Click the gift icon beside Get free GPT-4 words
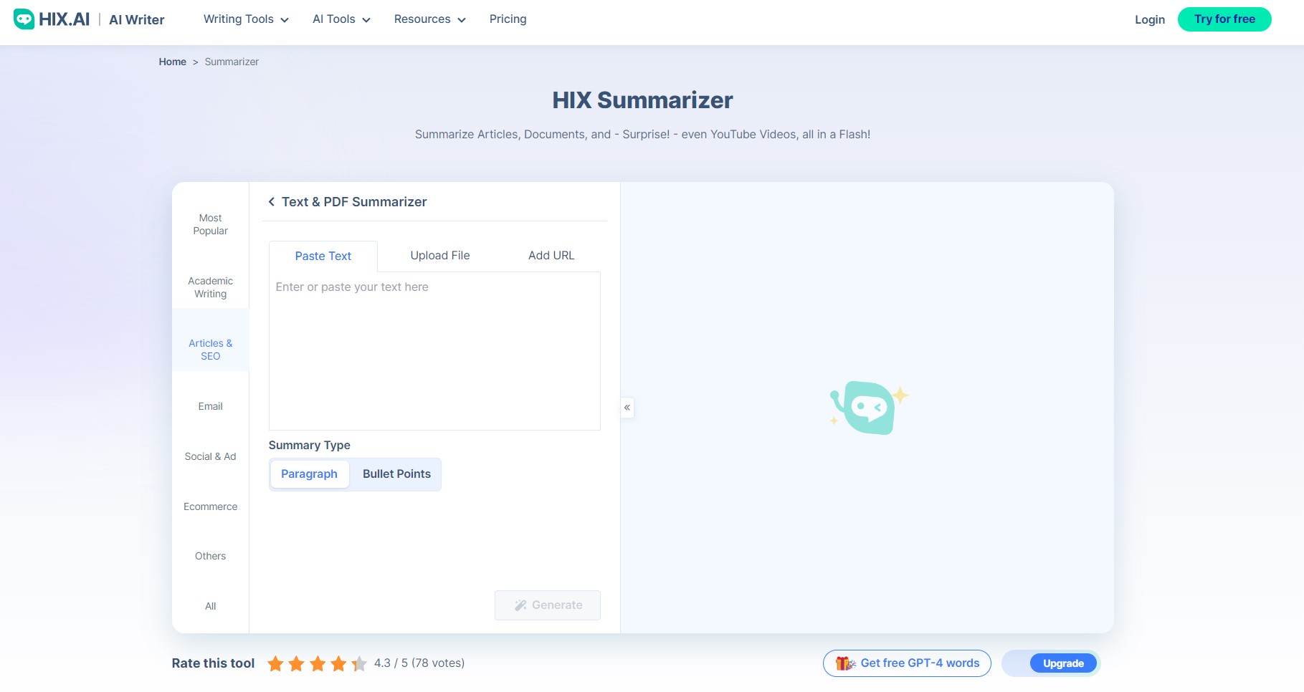The height and width of the screenshot is (692, 1304). coord(847,663)
